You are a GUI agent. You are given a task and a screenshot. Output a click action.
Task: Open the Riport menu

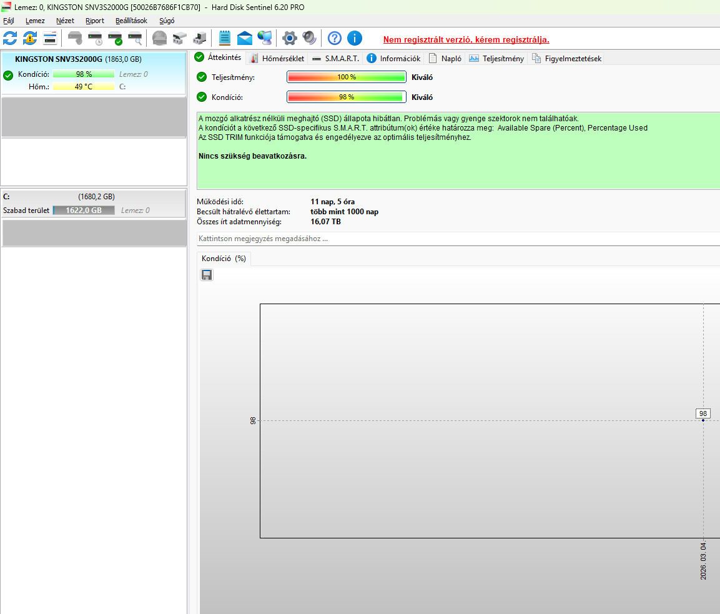point(94,21)
